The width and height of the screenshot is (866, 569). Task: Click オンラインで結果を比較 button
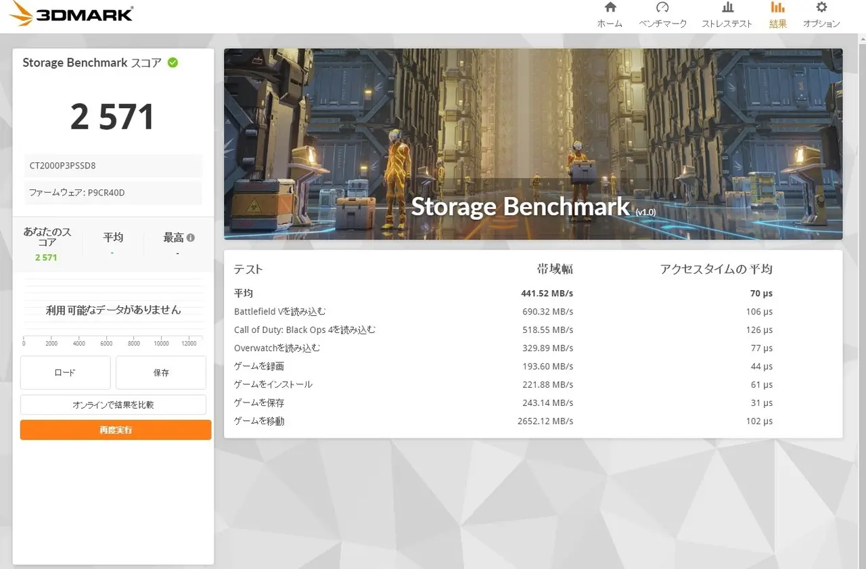(113, 405)
